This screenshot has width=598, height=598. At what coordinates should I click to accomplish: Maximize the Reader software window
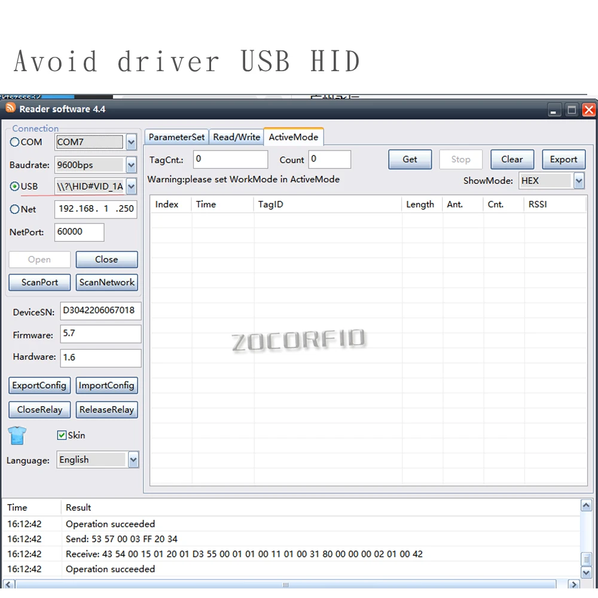click(x=571, y=110)
